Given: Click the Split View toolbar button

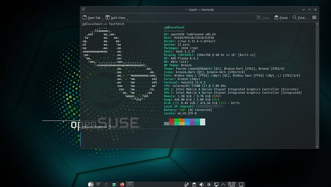Looking at the screenshot, I should [115, 18].
